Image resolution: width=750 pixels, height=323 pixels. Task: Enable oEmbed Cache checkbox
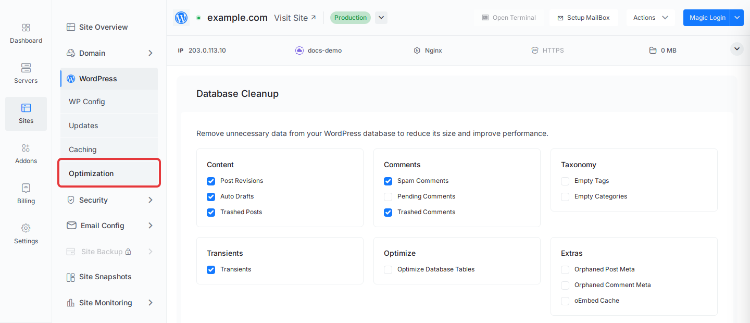pos(565,301)
